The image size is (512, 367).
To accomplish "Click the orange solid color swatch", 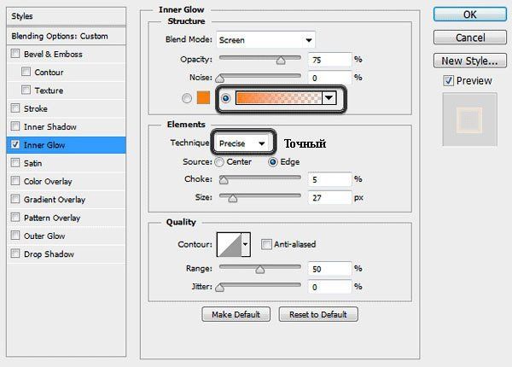I will (203, 98).
